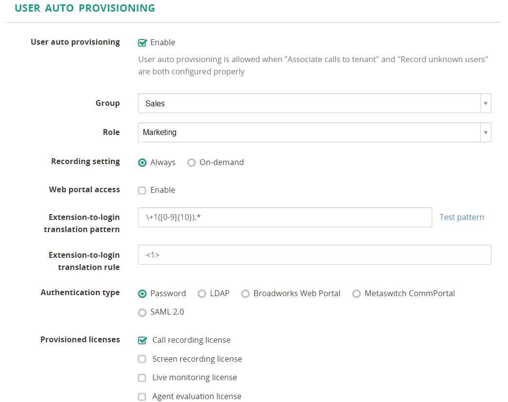Viewport: 508px width, 402px height.
Task: Click the Recording setting label
Action: [86, 162]
